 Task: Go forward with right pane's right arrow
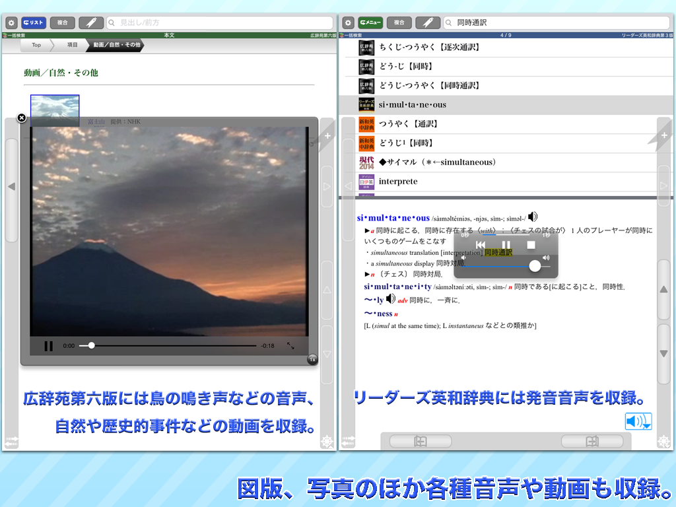(x=664, y=186)
